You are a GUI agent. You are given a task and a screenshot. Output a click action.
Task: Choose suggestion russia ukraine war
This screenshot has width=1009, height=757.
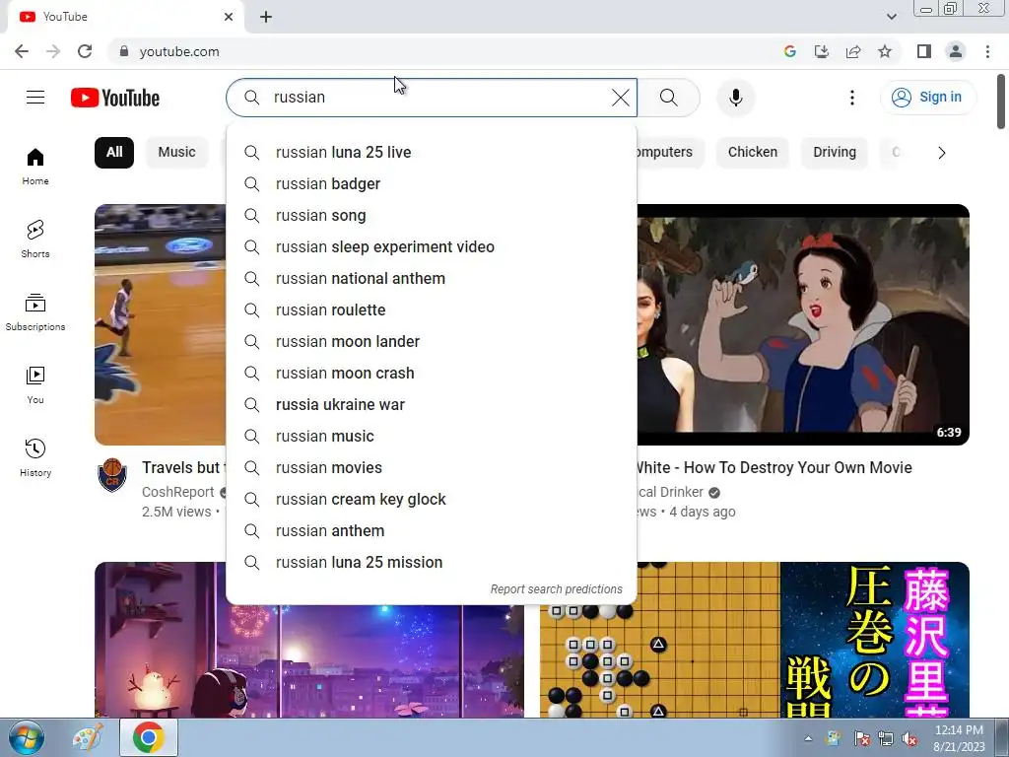432,405
